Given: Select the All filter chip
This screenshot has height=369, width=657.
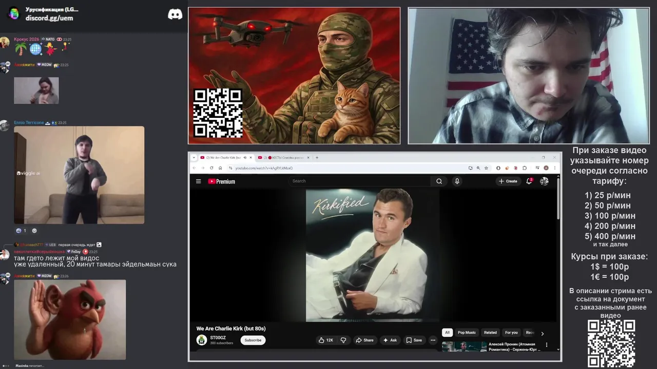Looking at the screenshot, I should click(447, 333).
